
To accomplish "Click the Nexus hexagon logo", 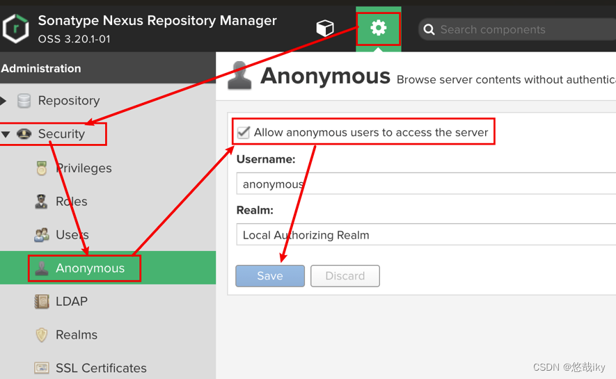I will click(15, 29).
